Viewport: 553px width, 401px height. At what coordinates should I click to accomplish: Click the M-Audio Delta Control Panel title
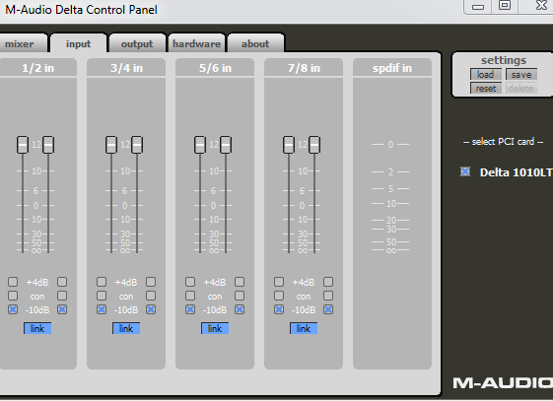click(x=82, y=10)
